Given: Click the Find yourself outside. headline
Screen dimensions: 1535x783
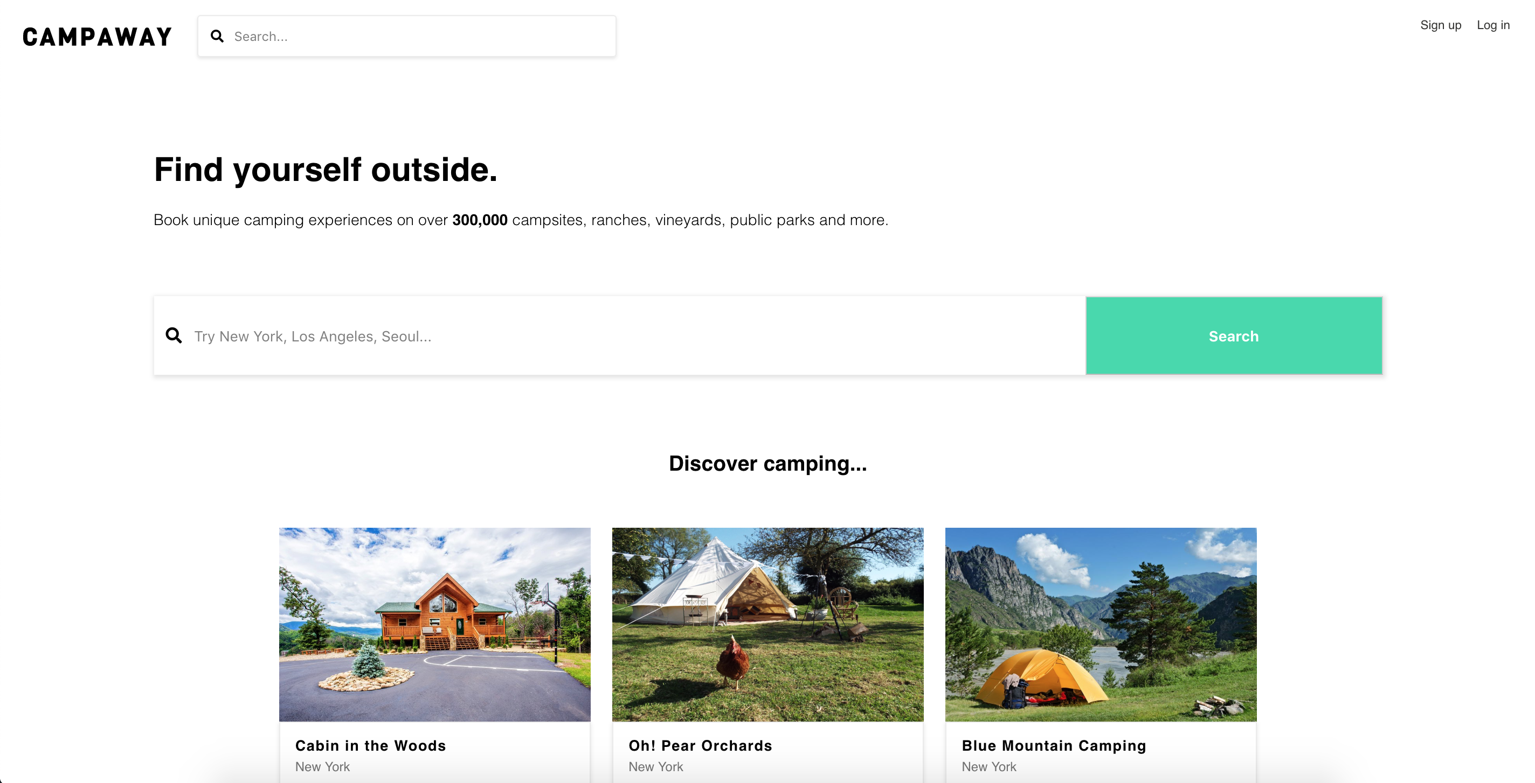Looking at the screenshot, I should tap(326, 169).
